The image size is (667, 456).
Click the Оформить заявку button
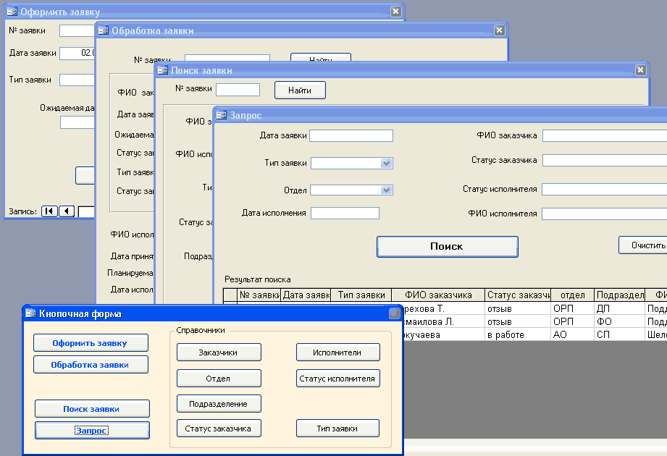[91, 343]
